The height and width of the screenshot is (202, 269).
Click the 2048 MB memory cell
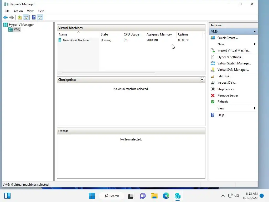[152, 40]
